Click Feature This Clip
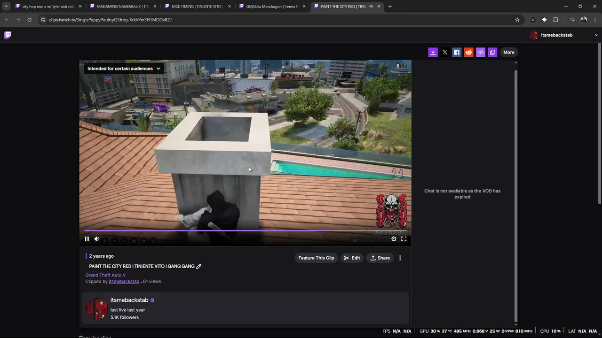The image size is (602, 338). tap(316, 258)
